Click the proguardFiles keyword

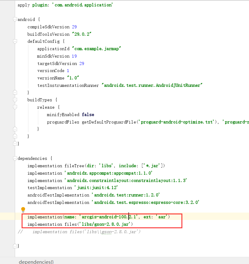coord(63,122)
